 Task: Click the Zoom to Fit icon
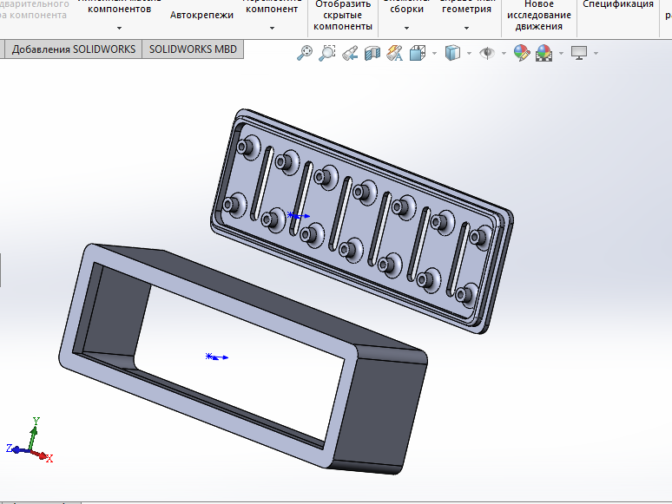(x=305, y=54)
